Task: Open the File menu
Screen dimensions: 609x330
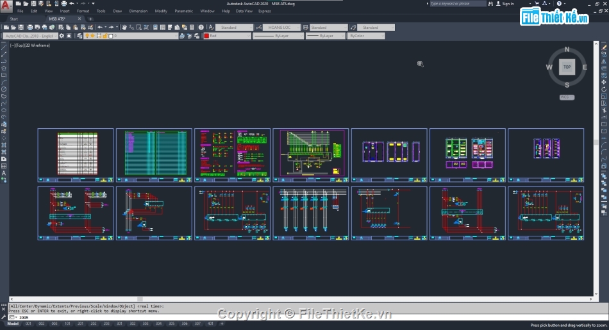Action: coord(21,12)
